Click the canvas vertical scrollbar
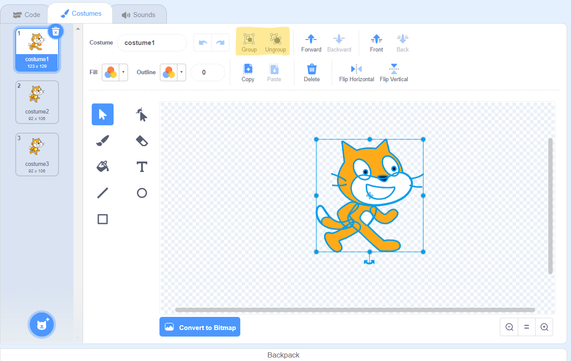 pyautogui.click(x=550, y=206)
